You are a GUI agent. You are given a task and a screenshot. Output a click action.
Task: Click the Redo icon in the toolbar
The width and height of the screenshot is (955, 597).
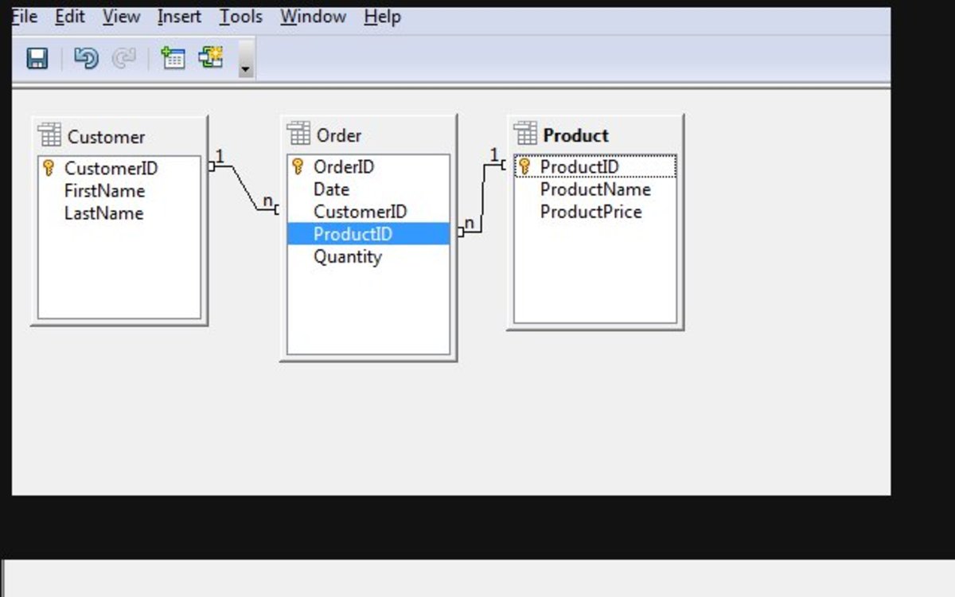coord(124,58)
